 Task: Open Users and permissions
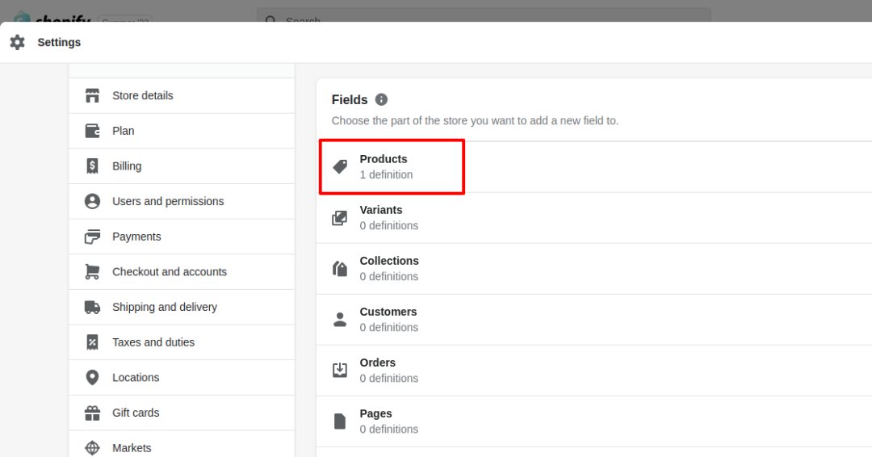point(182,201)
